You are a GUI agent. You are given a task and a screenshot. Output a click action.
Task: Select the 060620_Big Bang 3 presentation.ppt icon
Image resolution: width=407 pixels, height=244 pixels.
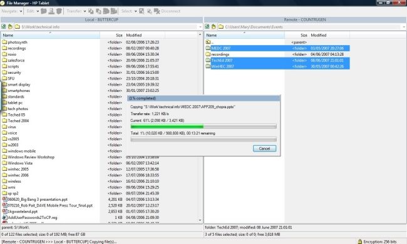(x=4, y=199)
